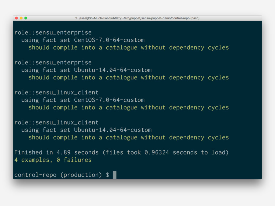Screen dimensions: 275x206
Task: Click the last role::sensu_linux_client heading
Action: click(56, 122)
